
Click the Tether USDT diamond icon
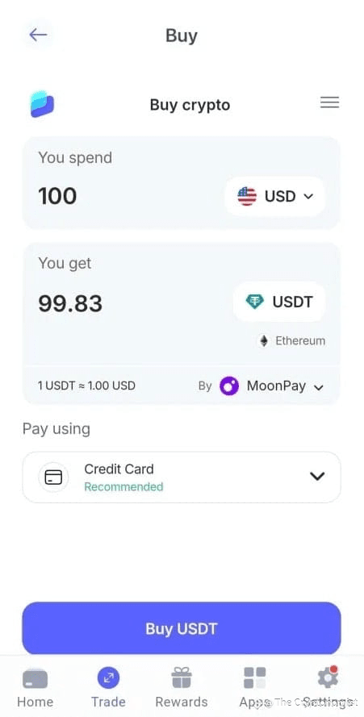pos(254,302)
